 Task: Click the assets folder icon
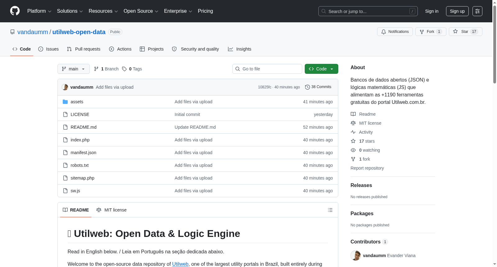(x=65, y=102)
